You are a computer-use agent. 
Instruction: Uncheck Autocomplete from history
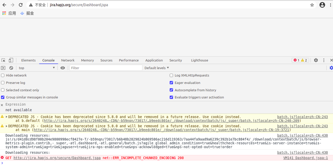point(172,90)
